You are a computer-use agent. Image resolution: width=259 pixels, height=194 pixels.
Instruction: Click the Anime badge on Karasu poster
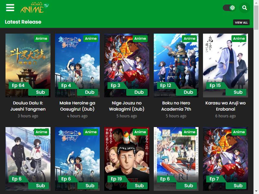click(239, 38)
